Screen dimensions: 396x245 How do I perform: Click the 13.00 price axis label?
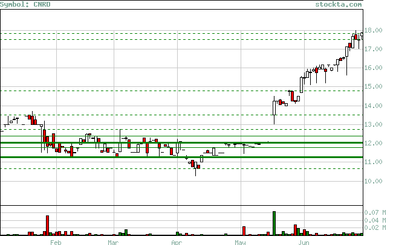373,124
